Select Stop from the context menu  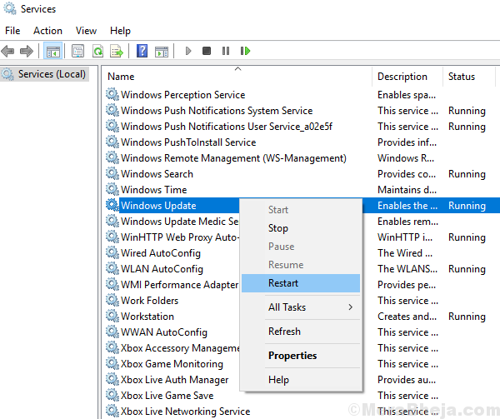point(278,228)
